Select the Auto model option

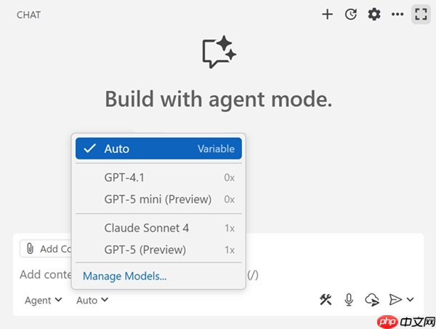[x=158, y=148]
